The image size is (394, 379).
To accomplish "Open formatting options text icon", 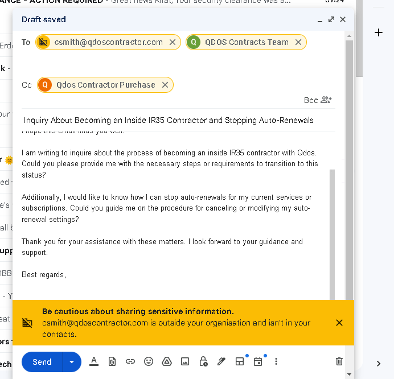I will [94, 361].
